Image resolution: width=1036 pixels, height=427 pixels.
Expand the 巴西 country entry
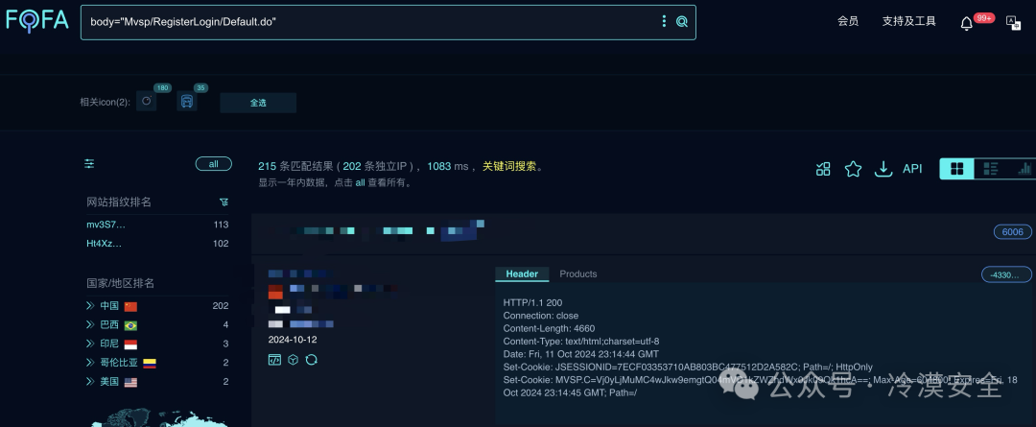pos(90,325)
